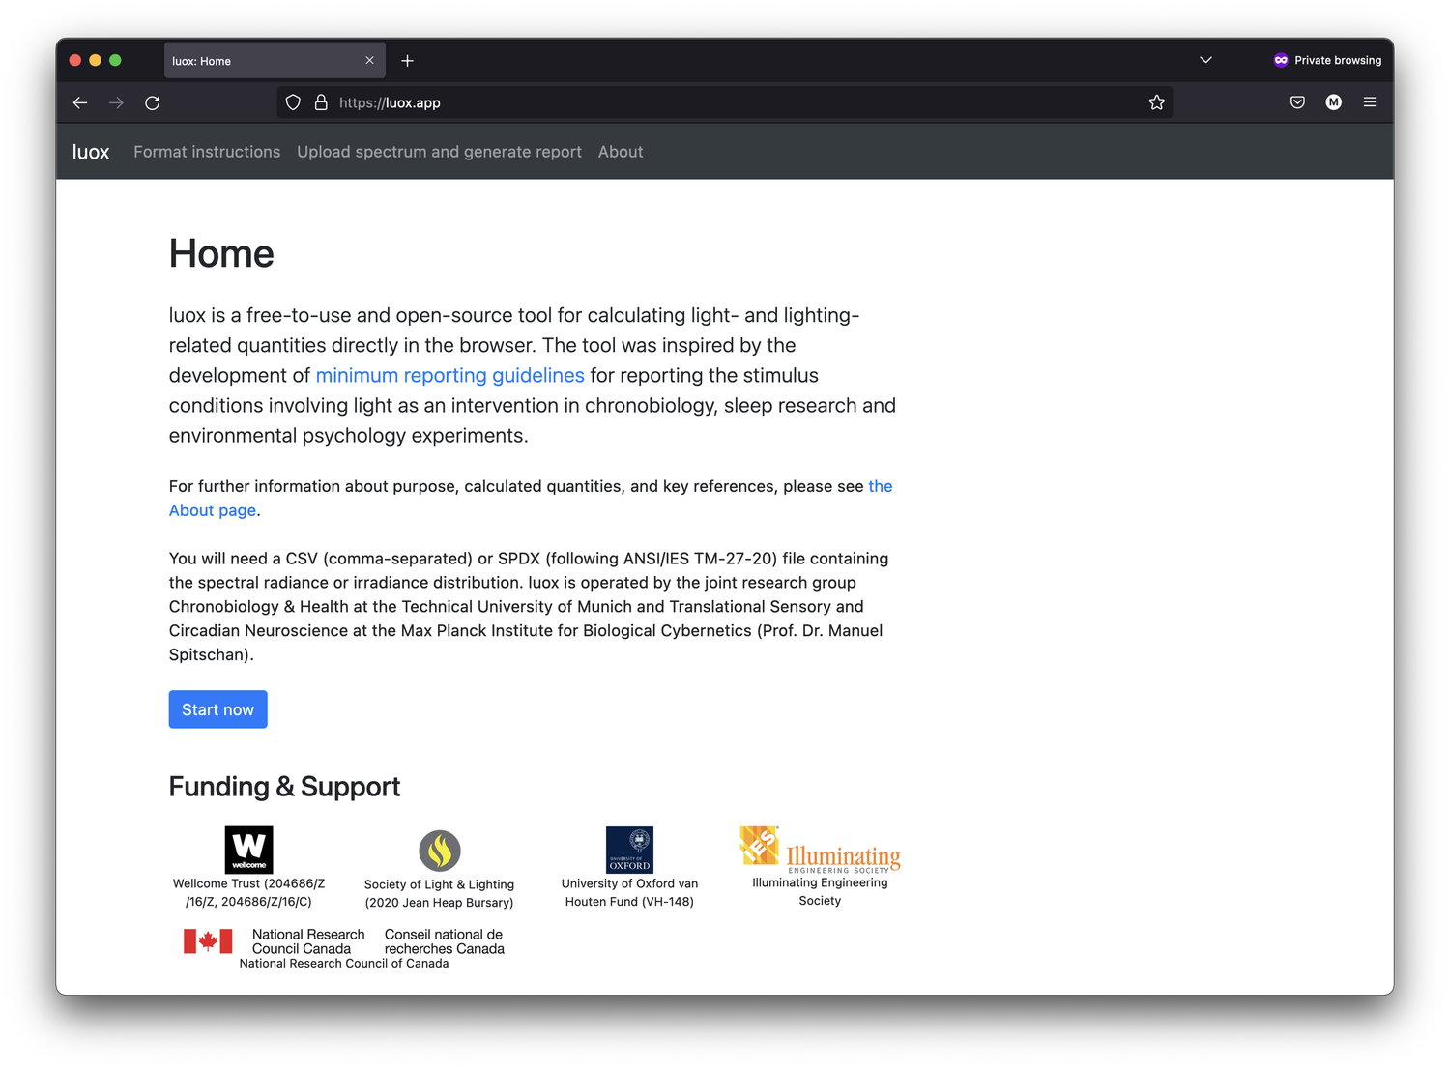Click the Start now button
The height and width of the screenshot is (1069, 1450).
[217, 709]
